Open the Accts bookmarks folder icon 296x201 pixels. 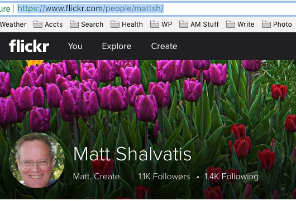tap(38, 24)
